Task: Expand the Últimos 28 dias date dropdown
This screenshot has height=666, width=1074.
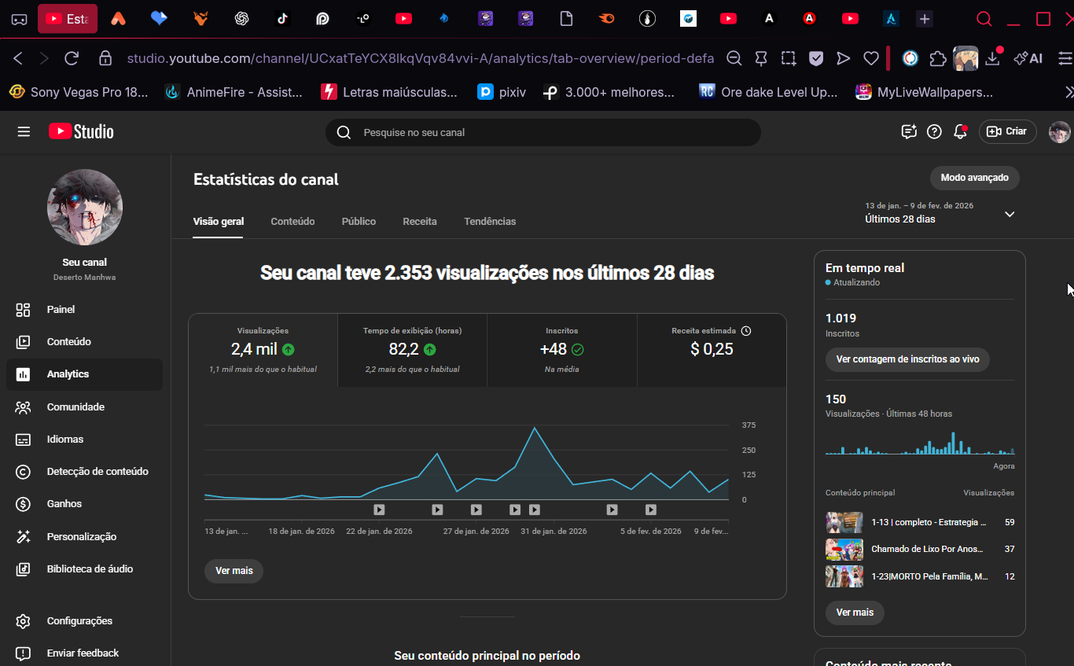Action: [x=1010, y=214]
